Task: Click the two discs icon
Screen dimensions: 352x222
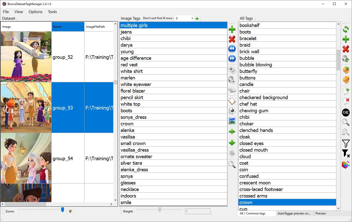Action: click(232, 70)
